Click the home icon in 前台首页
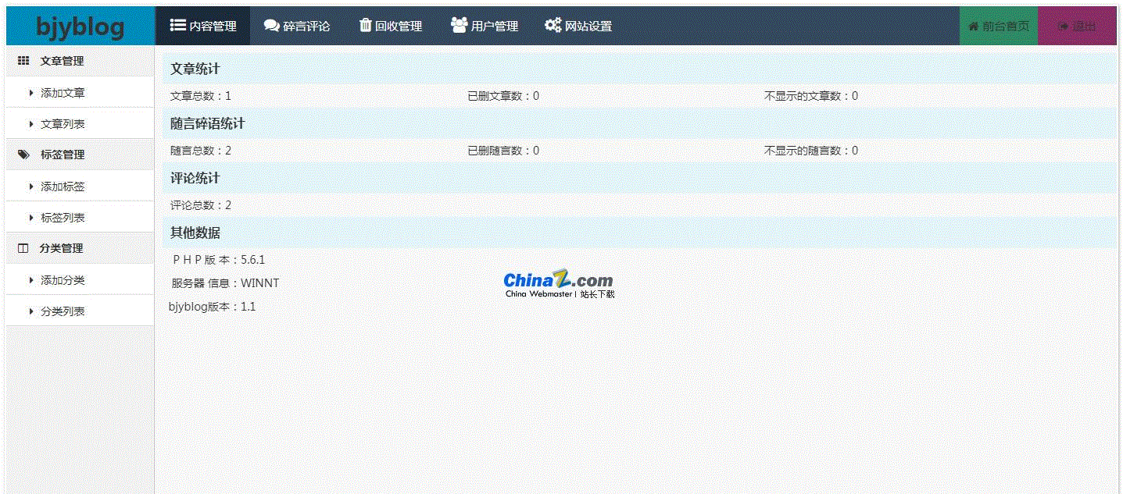 click(x=974, y=26)
